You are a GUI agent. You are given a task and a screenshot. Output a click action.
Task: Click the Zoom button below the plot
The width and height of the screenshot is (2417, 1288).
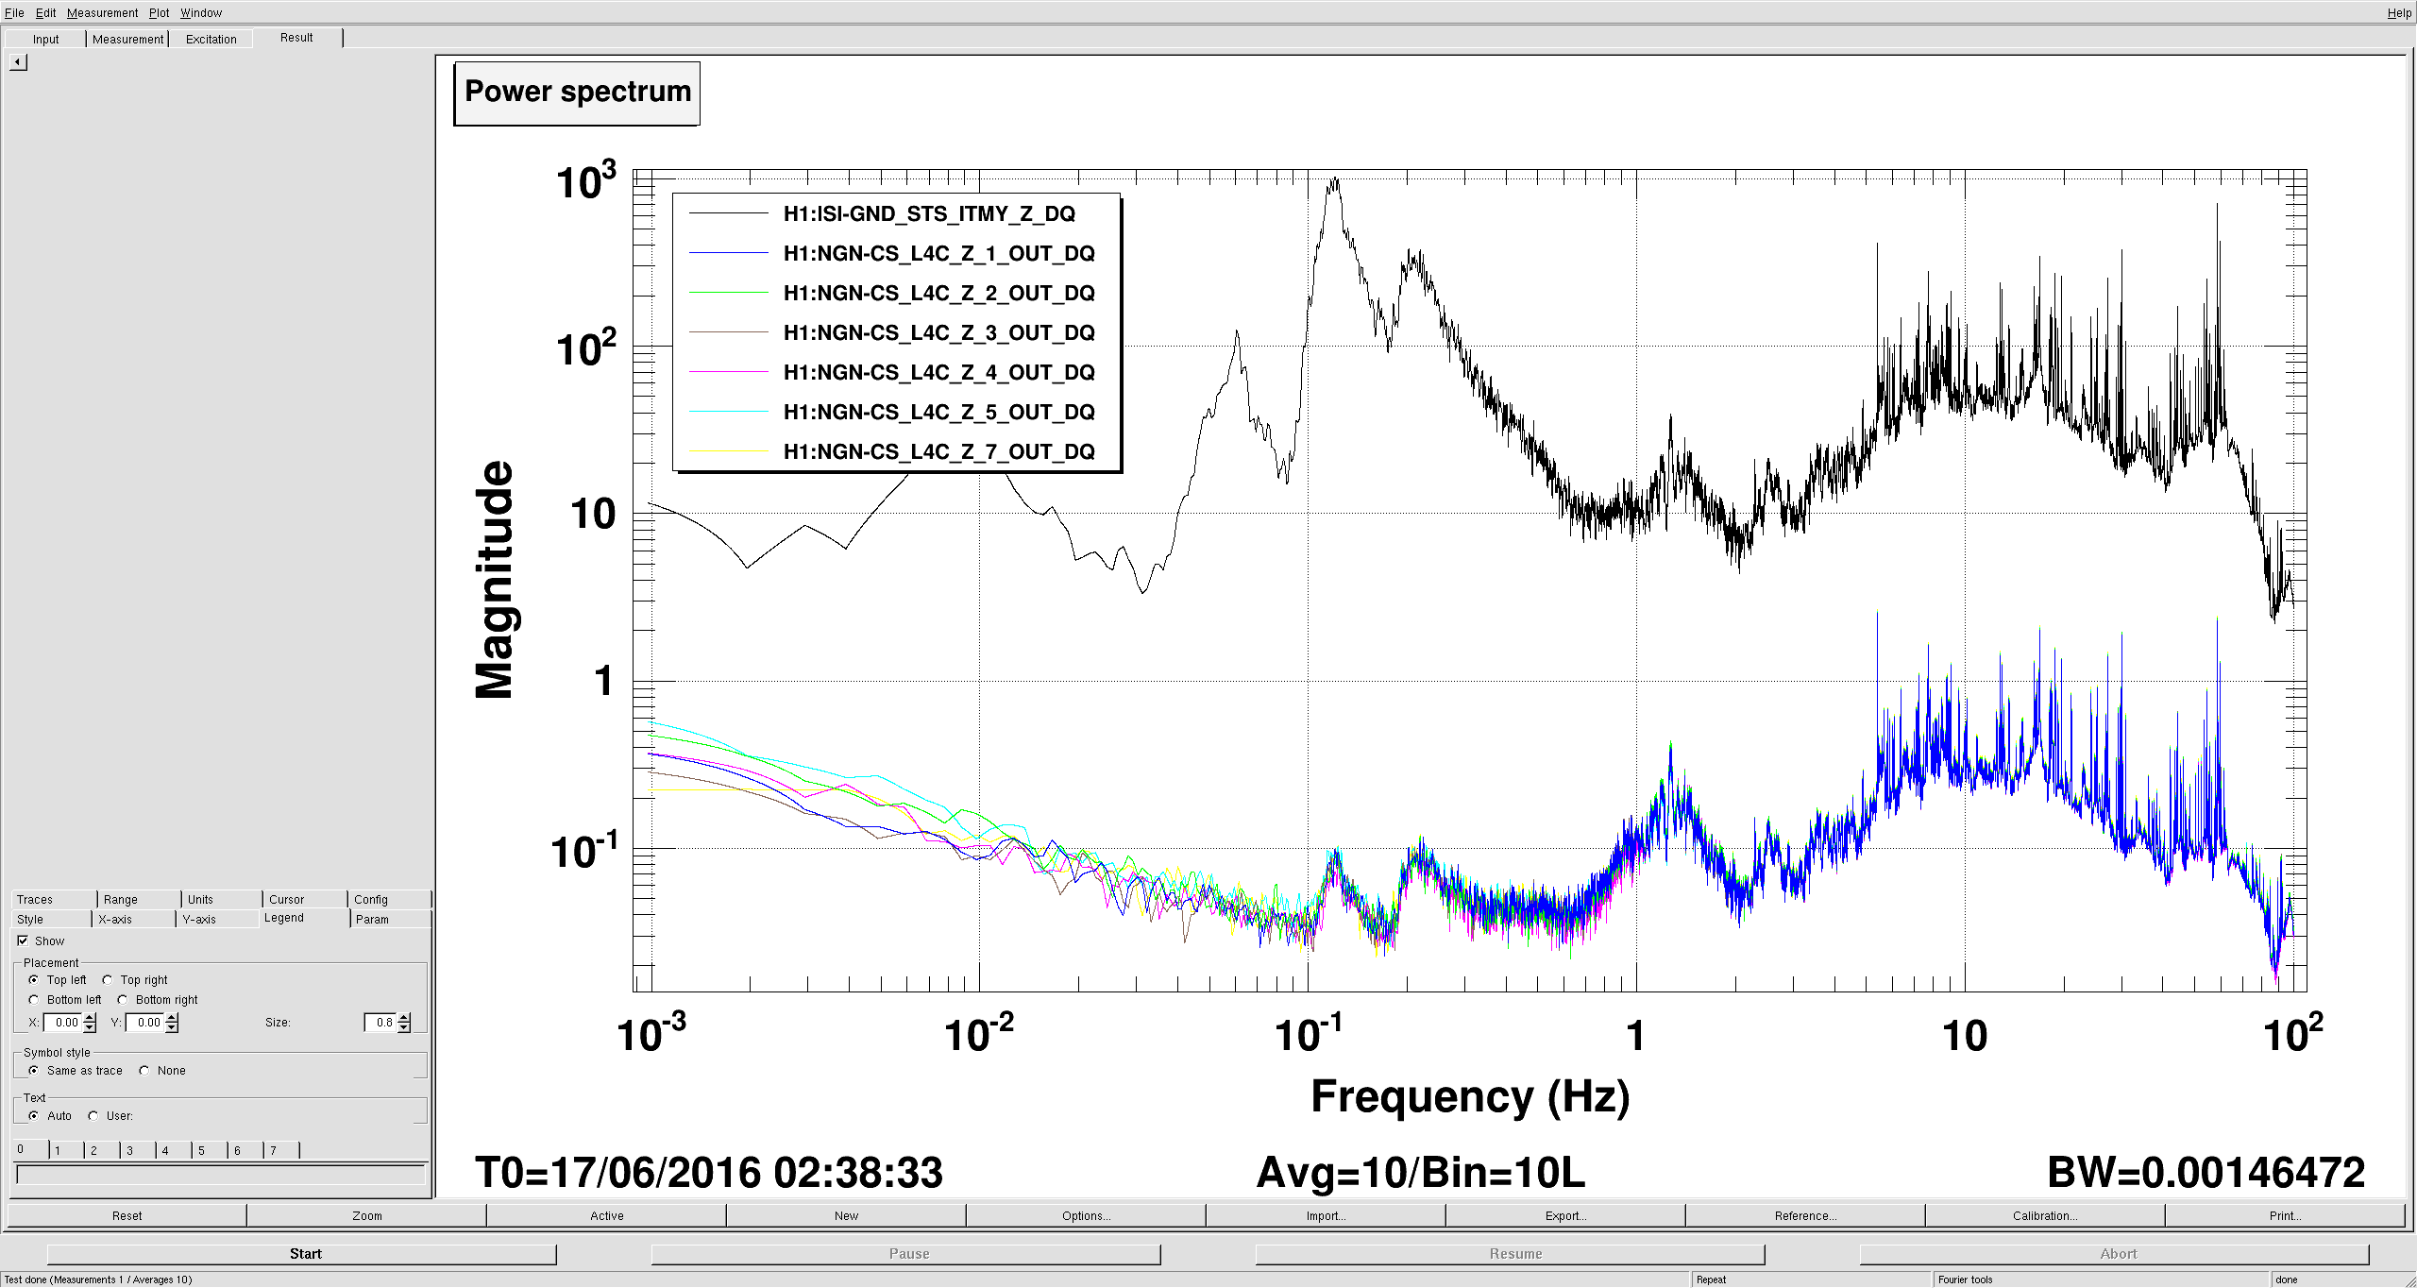pyautogui.click(x=367, y=1215)
